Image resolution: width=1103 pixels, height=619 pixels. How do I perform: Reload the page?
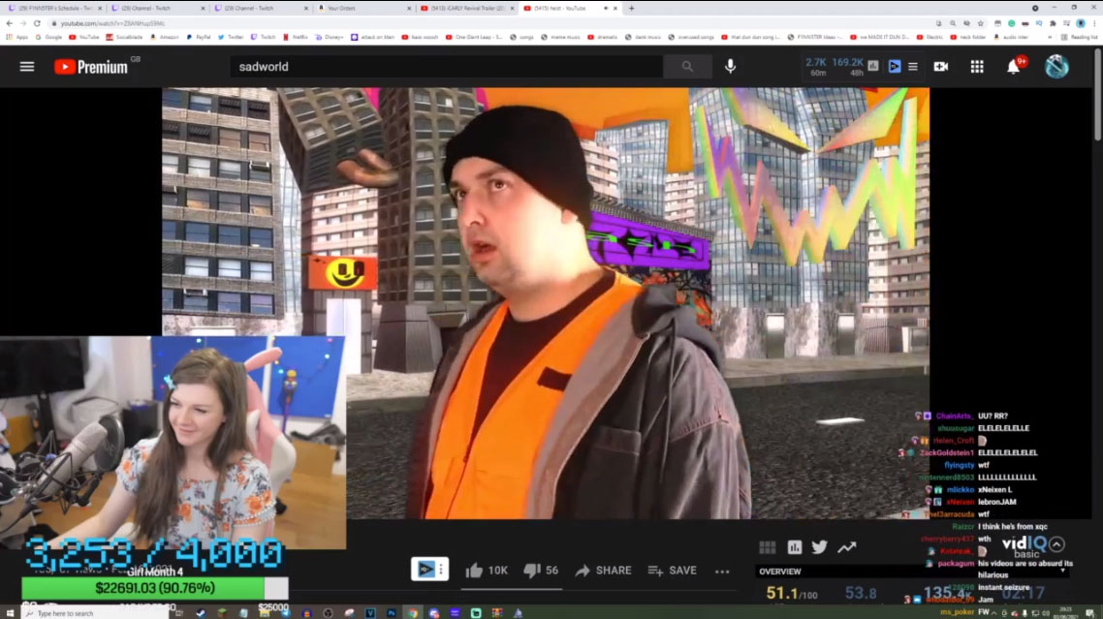(x=37, y=23)
